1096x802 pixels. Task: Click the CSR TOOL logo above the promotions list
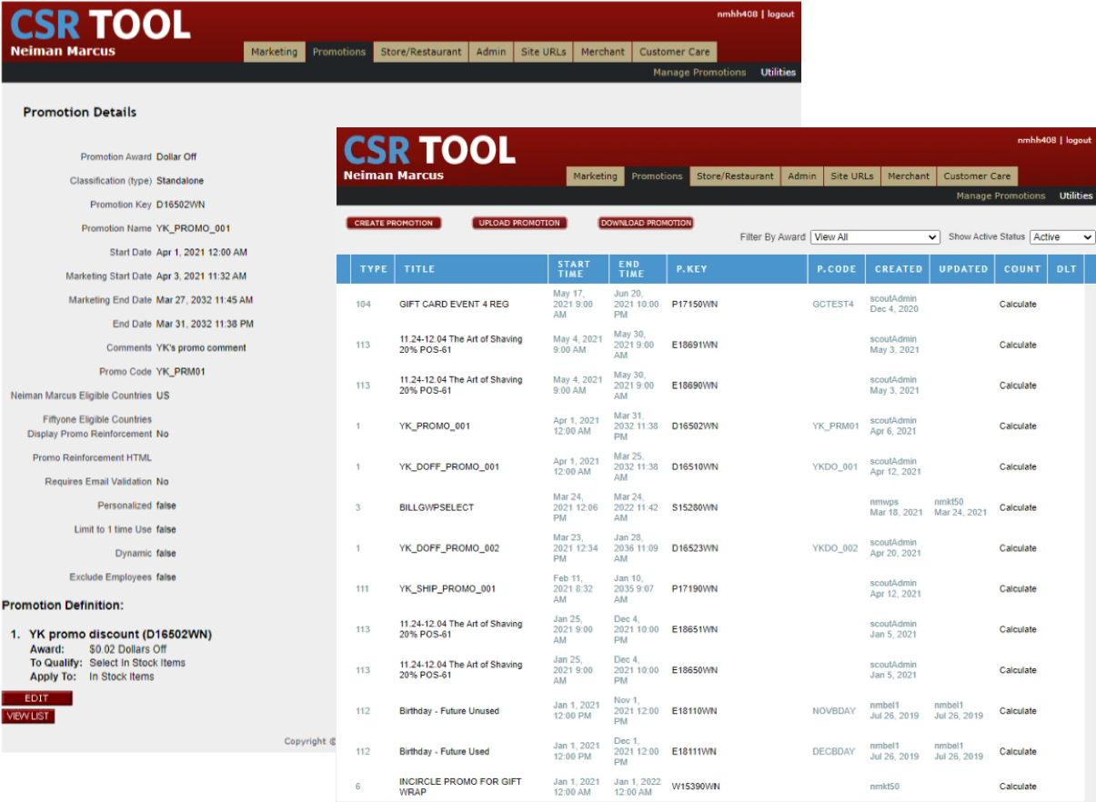click(x=429, y=151)
